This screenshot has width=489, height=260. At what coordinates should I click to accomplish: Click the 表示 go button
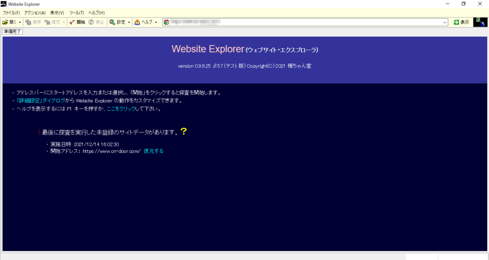pyautogui.click(x=462, y=22)
